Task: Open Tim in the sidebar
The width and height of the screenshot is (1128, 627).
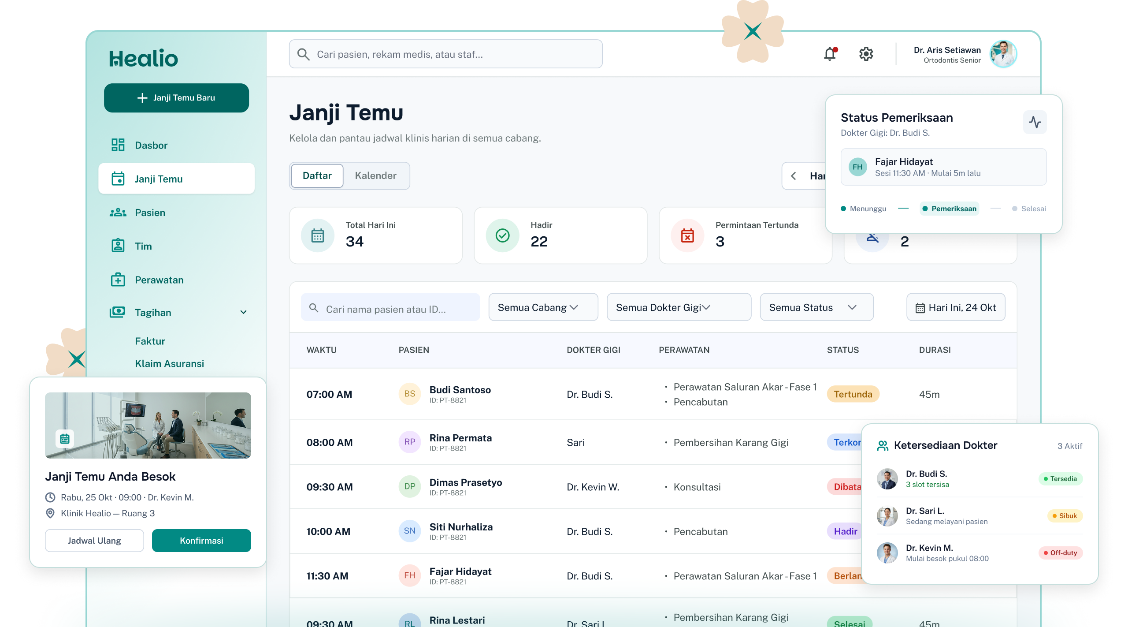Action: pos(176,246)
